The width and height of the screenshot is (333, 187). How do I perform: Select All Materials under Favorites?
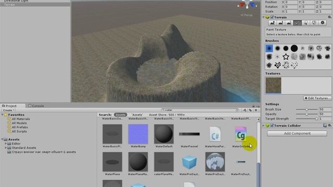pos(21,119)
